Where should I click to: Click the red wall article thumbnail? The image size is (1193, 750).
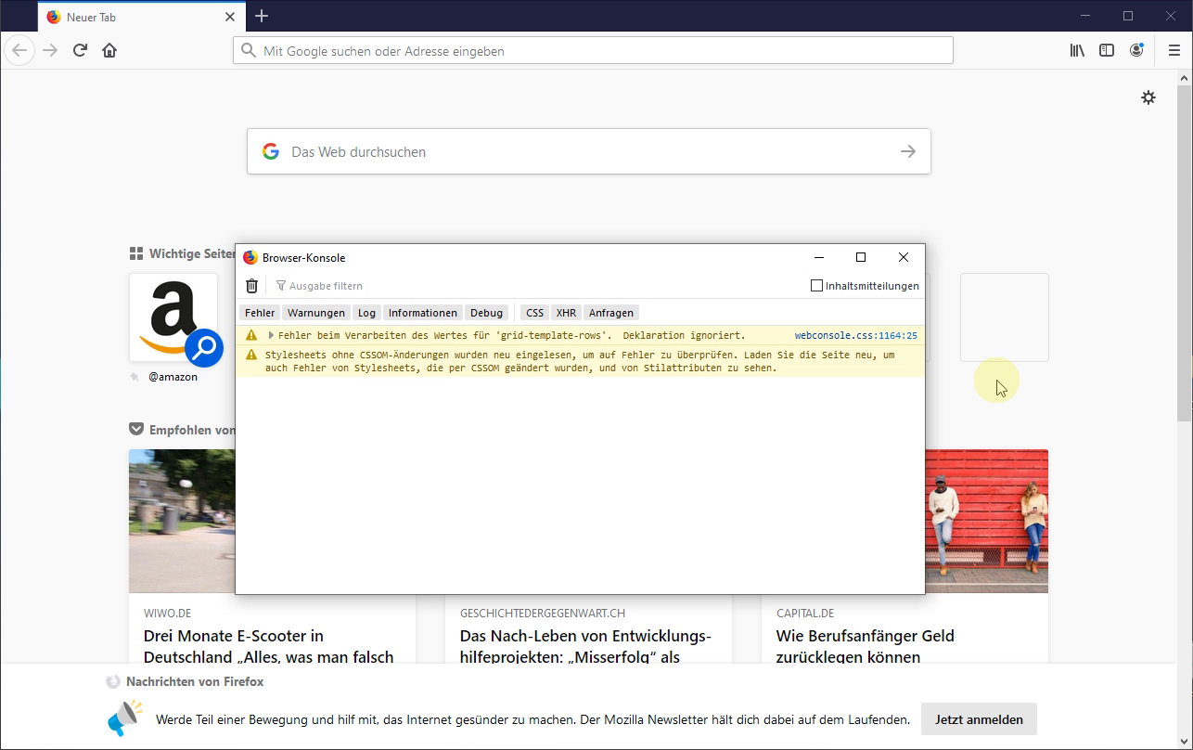pos(986,521)
